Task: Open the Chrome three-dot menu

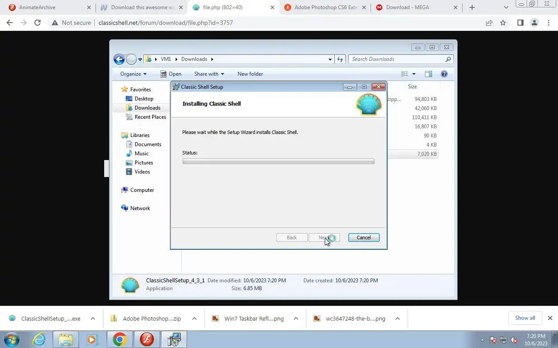Action: point(548,23)
